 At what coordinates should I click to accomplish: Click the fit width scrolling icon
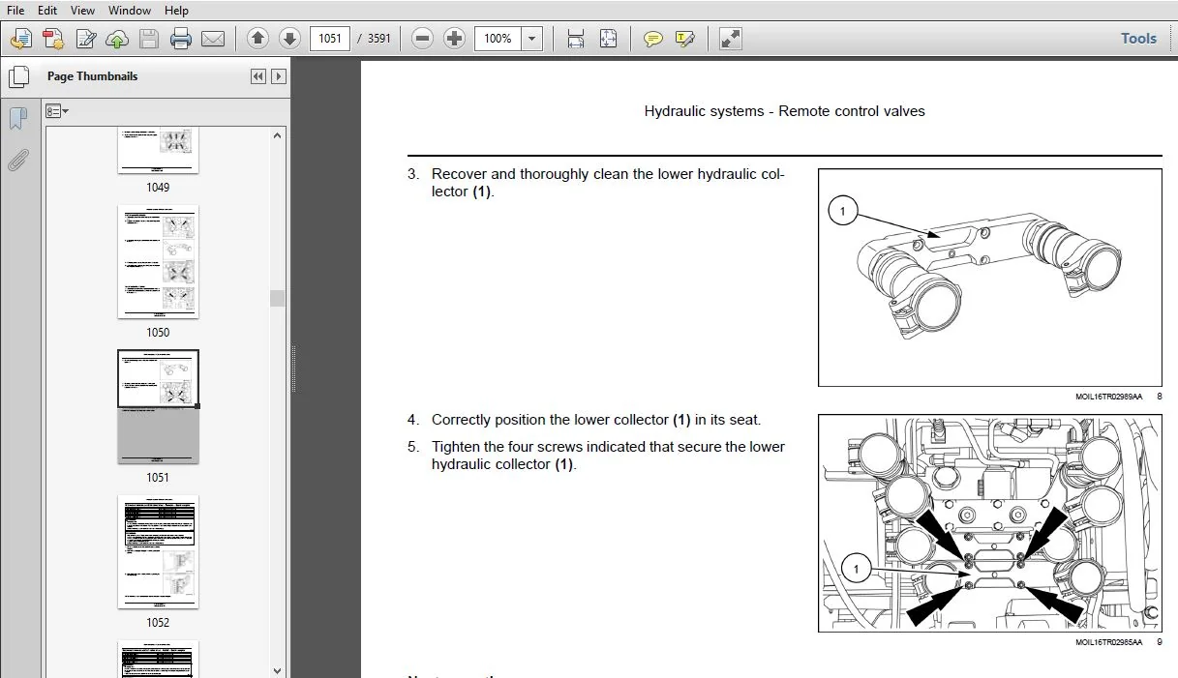[576, 39]
